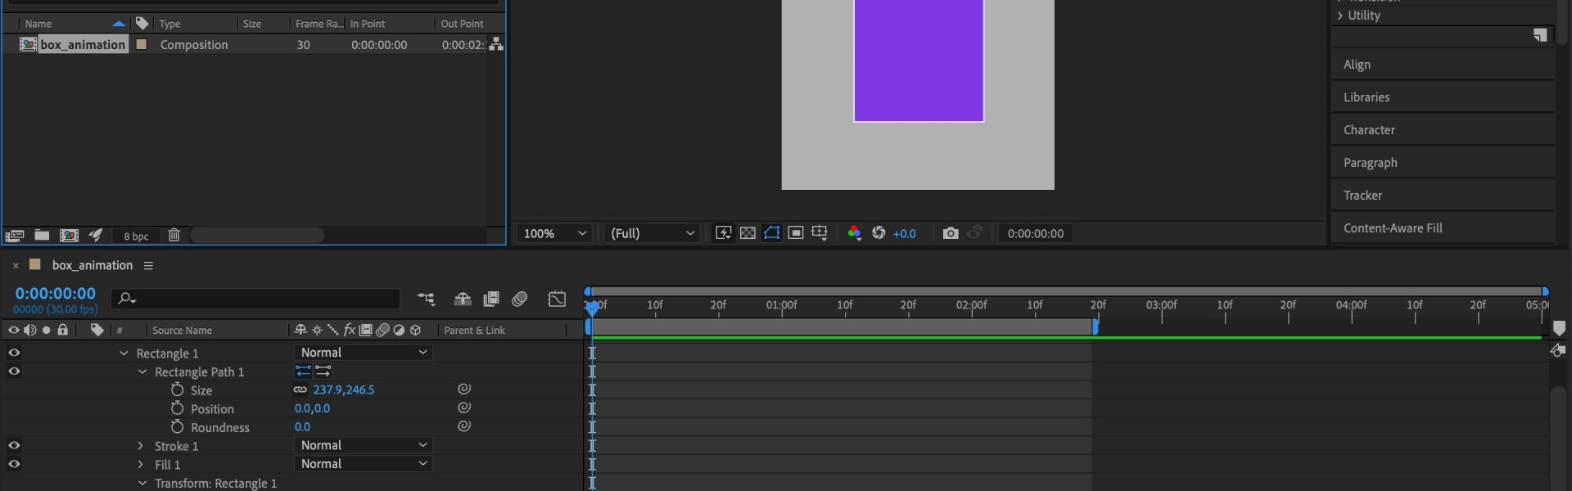The height and width of the screenshot is (491, 1572).
Task: Click the 8 bpc color depth button
Action: [x=136, y=236]
